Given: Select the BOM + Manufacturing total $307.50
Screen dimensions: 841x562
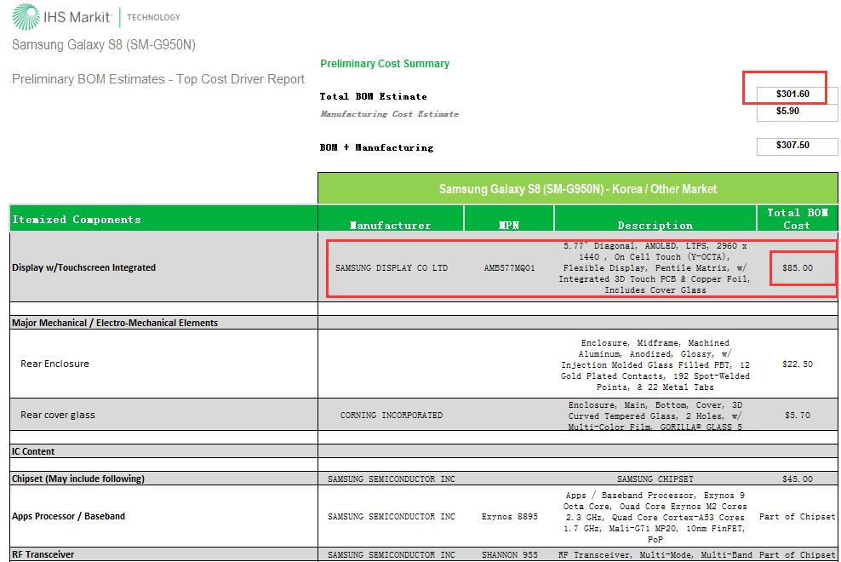Looking at the screenshot, I should click(x=792, y=146).
